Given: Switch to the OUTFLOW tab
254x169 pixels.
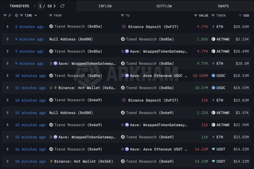Looking at the screenshot, I should (164, 6).
